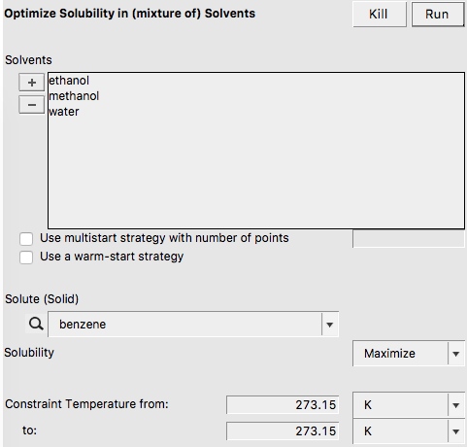
Task: Add a solvent with the plus button
Action: pyautogui.click(x=31, y=83)
